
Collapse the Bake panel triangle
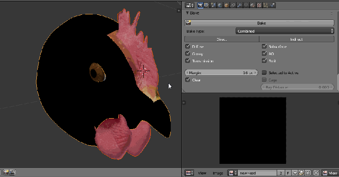point(187,13)
